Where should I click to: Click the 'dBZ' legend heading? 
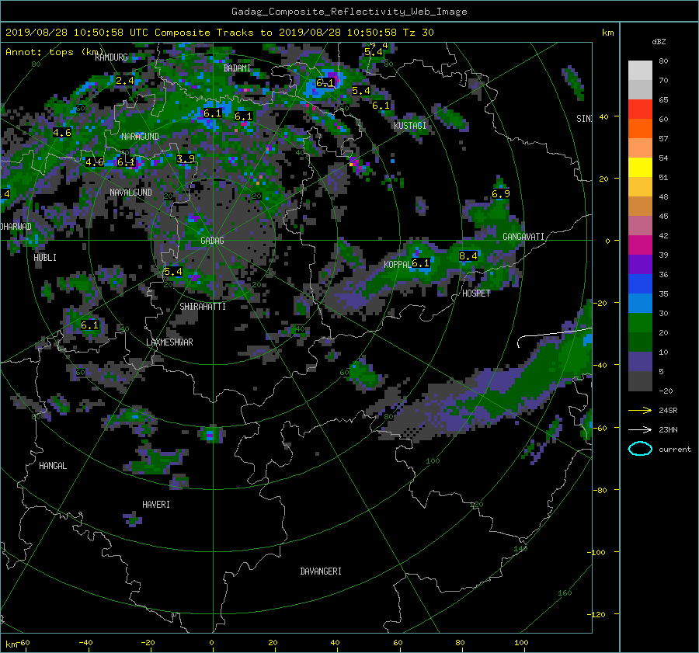pos(659,42)
